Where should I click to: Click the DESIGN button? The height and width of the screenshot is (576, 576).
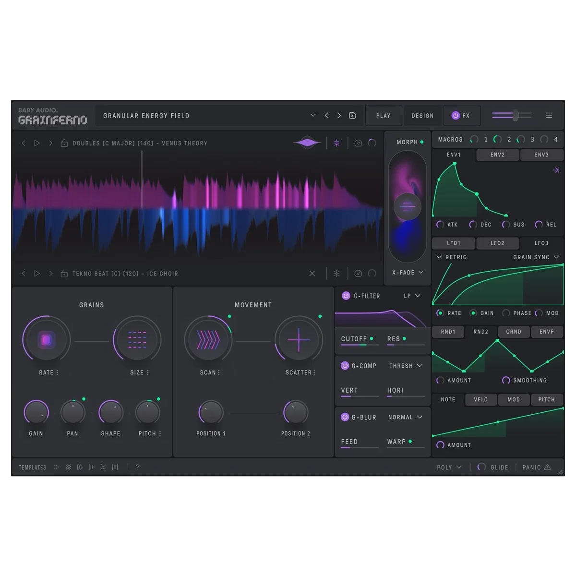click(x=422, y=116)
